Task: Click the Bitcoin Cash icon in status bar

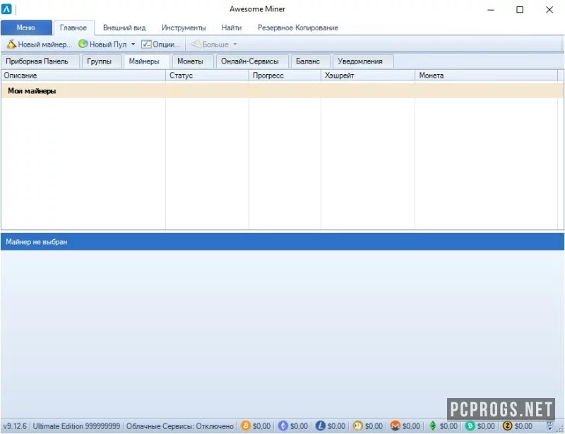Action: click(x=470, y=426)
